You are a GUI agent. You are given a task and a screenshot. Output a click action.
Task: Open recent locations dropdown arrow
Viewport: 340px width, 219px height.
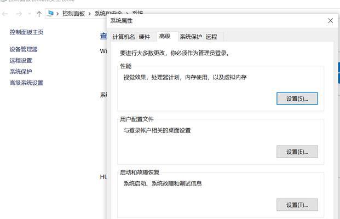(x=30, y=14)
